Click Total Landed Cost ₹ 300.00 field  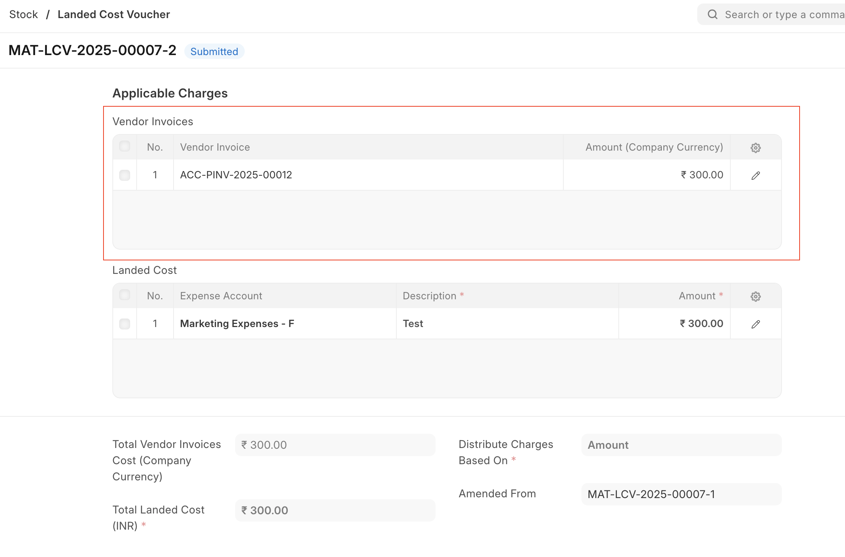click(x=335, y=510)
